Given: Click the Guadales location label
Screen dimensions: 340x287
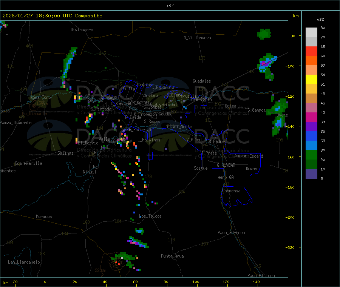Looking at the screenshot, I should pos(202,81).
